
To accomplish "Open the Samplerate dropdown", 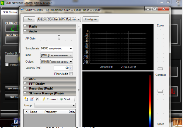I will (x=71, y=49).
